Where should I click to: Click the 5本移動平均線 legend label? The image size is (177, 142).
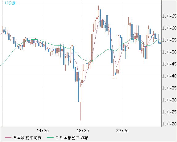(28, 138)
